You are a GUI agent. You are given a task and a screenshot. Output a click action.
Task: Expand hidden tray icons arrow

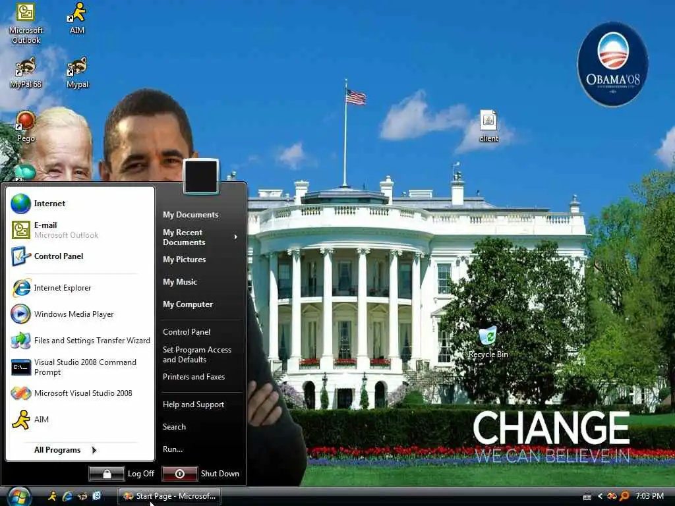pos(600,496)
